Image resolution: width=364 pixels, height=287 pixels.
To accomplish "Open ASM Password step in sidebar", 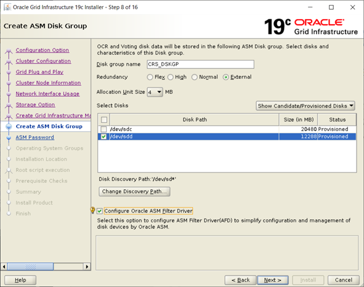I will point(35,137).
